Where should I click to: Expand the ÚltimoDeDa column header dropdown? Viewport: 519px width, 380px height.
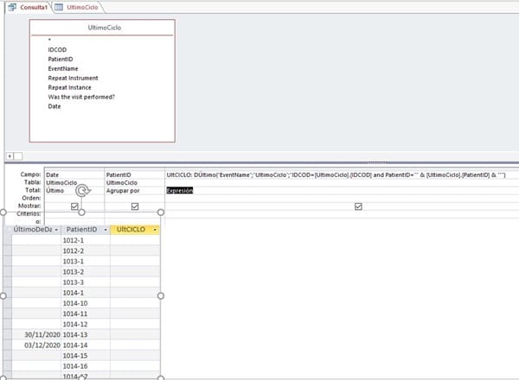(x=55, y=230)
